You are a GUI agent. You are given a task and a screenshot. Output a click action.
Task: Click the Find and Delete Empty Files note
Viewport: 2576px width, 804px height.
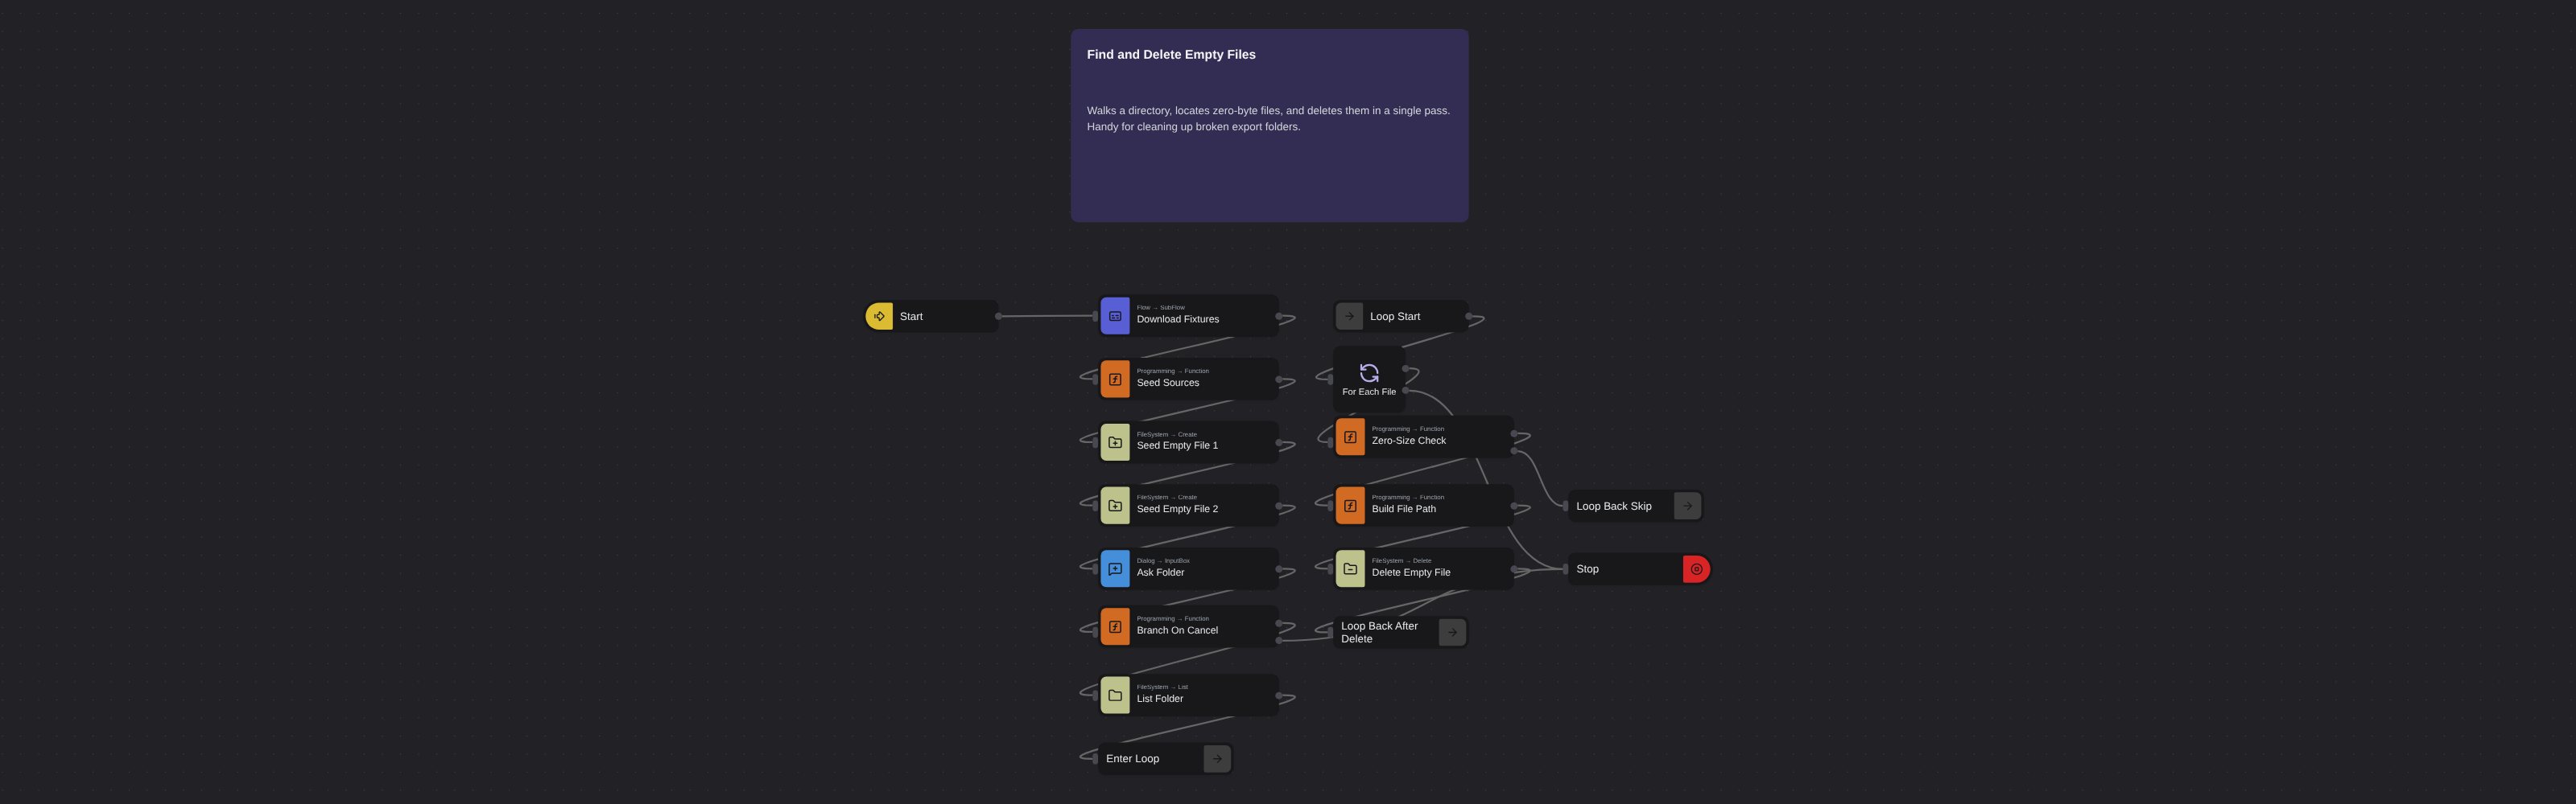[1269, 126]
